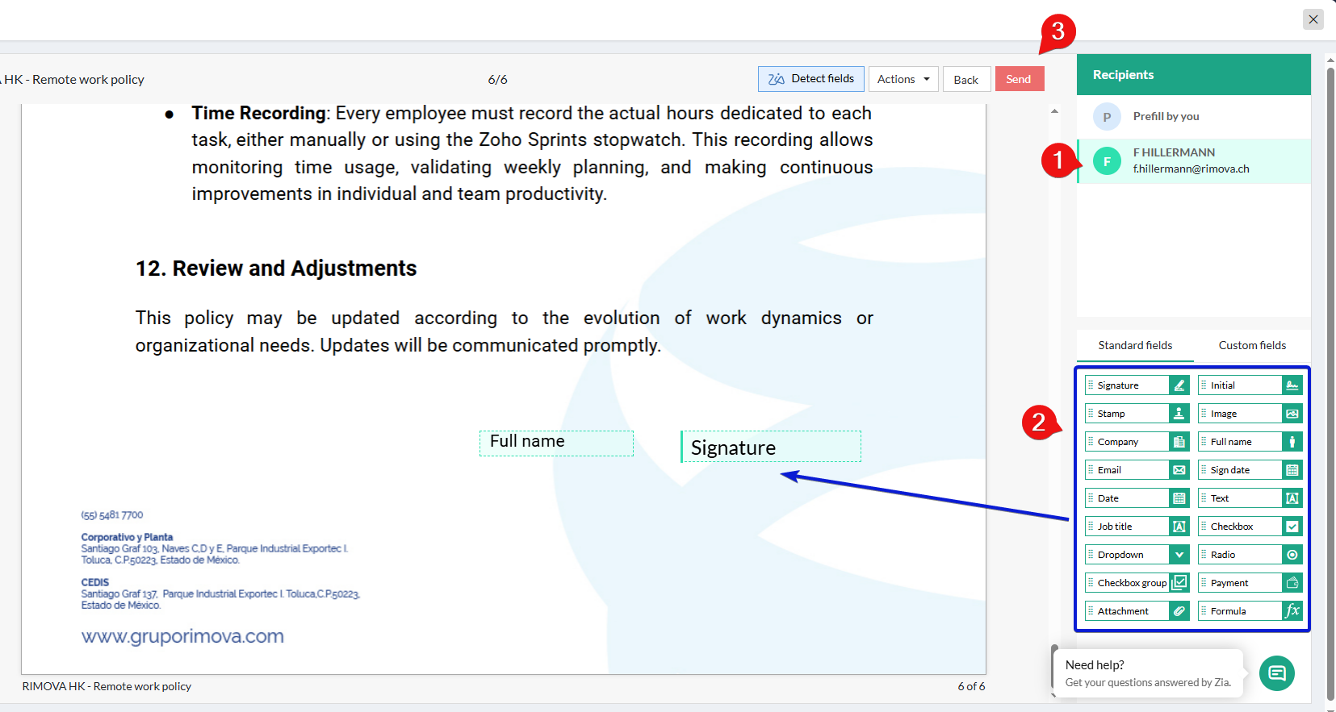The image size is (1336, 712).
Task: Click the Signature field pen icon
Action: pyautogui.click(x=1179, y=385)
